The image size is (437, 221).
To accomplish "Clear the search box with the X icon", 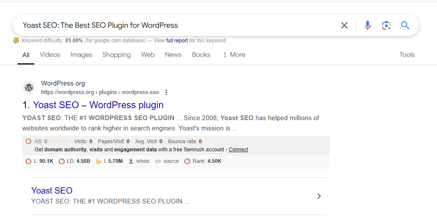I will pos(344,26).
